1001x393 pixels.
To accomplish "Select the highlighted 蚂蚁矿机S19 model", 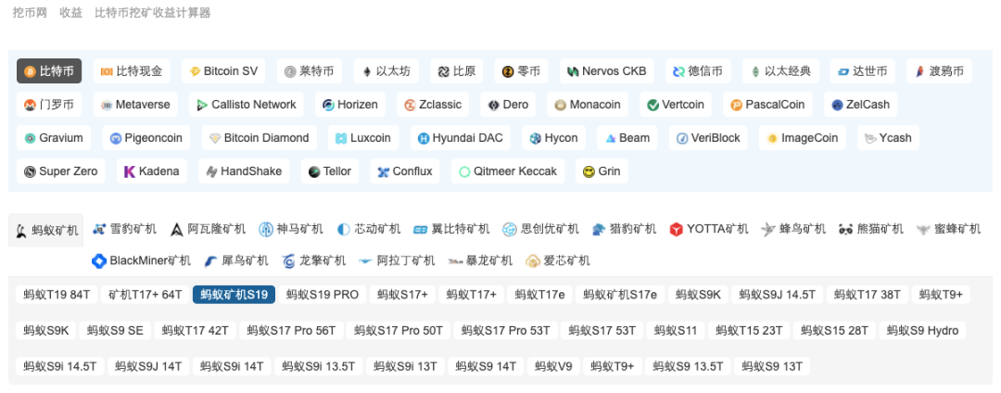I will click(x=234, y=294).
